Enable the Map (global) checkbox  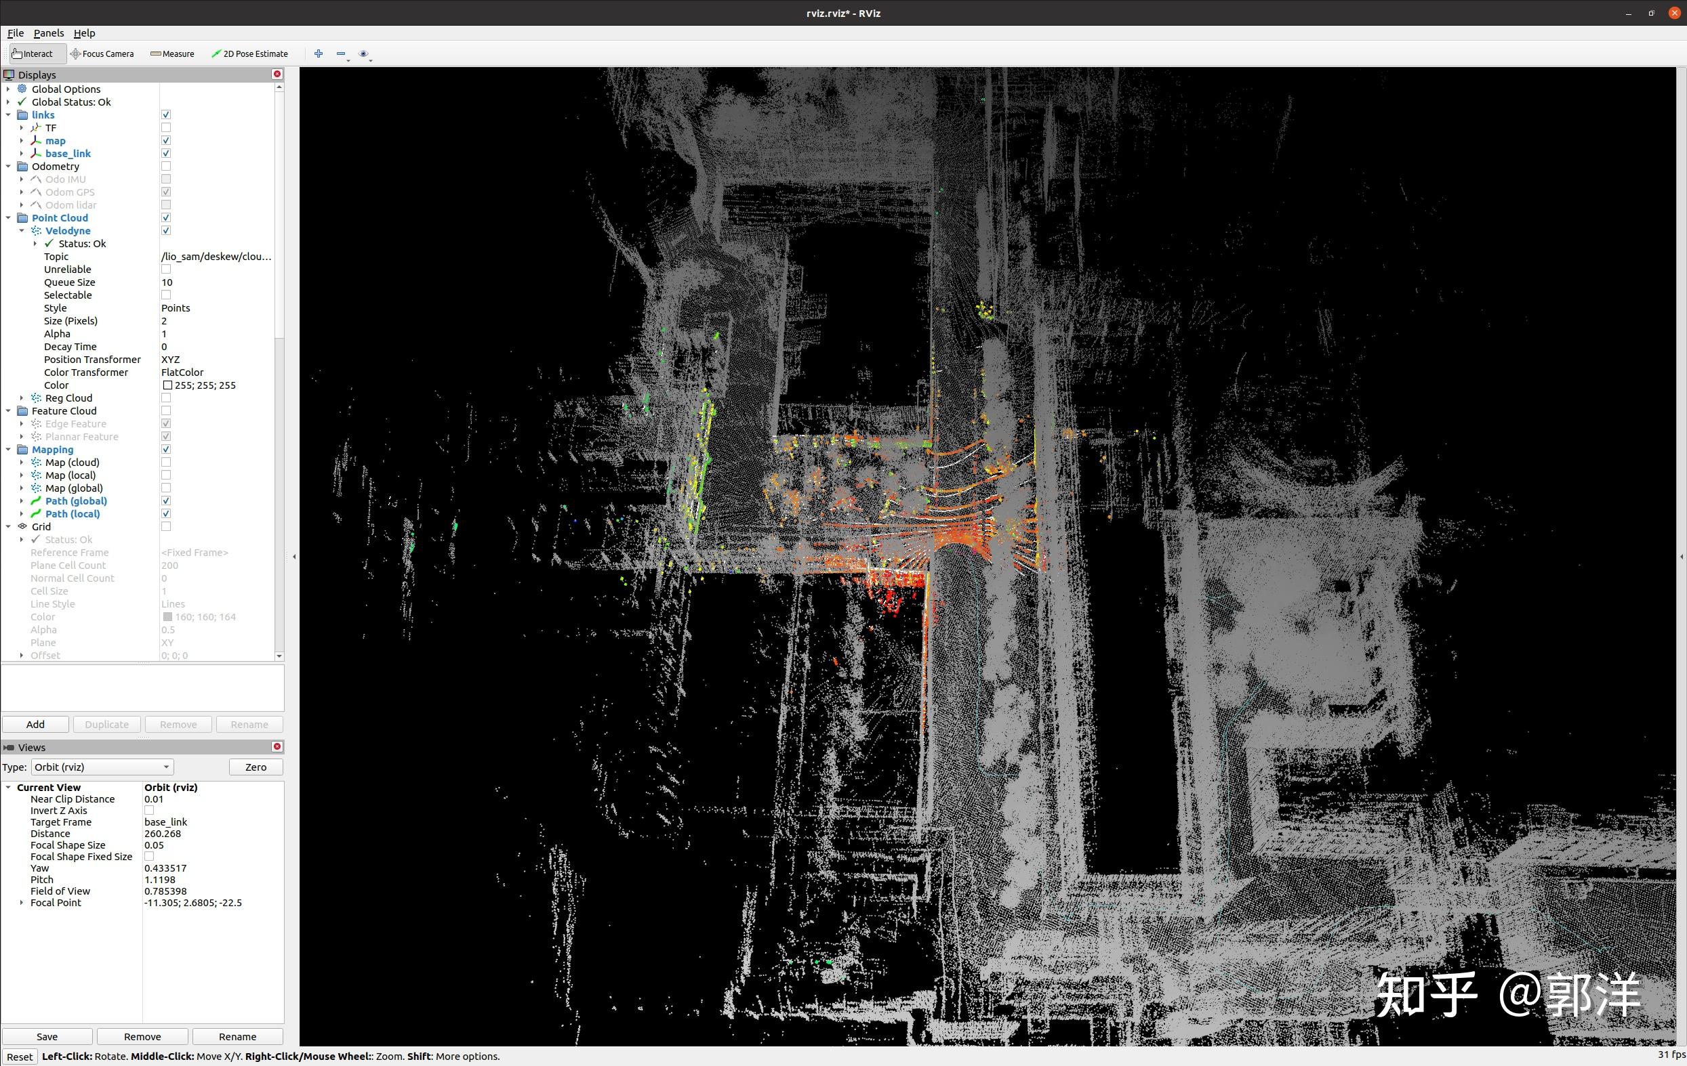click(x=166, y=488)
